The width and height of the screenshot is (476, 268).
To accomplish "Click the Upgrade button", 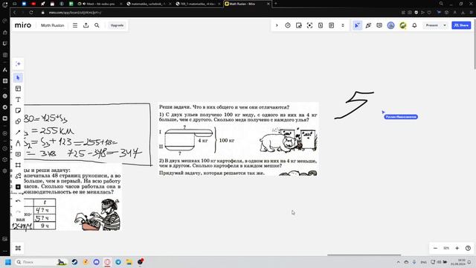I will click(x=117, y=25).
